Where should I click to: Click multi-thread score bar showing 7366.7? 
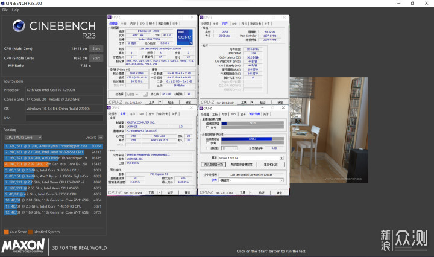point(253,139)
